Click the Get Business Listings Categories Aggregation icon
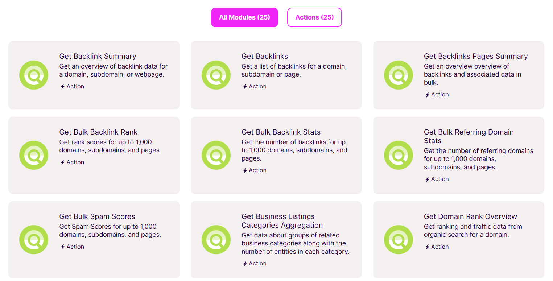This screenshot has width=553, height=281. click(x=216, y=240)
